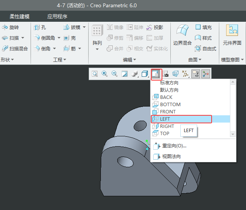The height and width of the screenshot is (210, 246).
Task: Expand the Pattern (阵列) dropdown arrow
Action: point(97,49)
